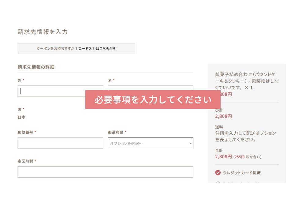Click the クーポンをお持ちですか？ notice text
The image size is (306, 199).
[x=57, y=48]
